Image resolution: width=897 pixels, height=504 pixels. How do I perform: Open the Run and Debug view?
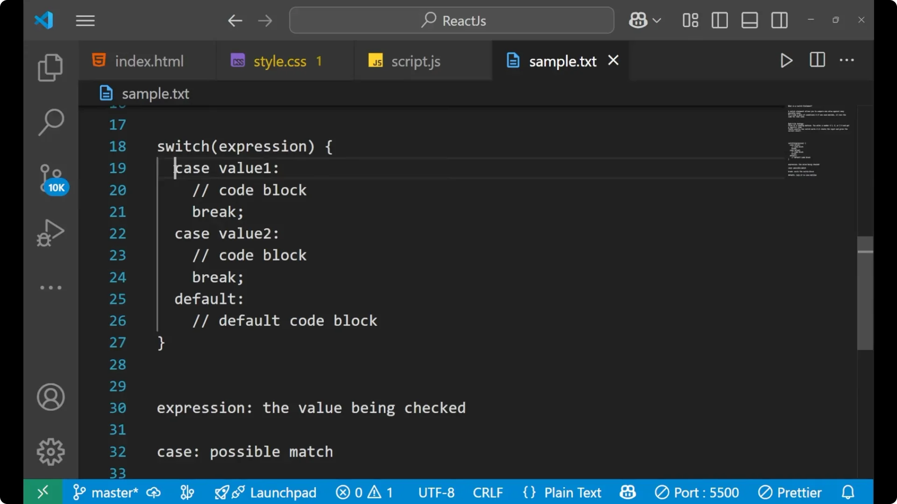tap(50, 233)
